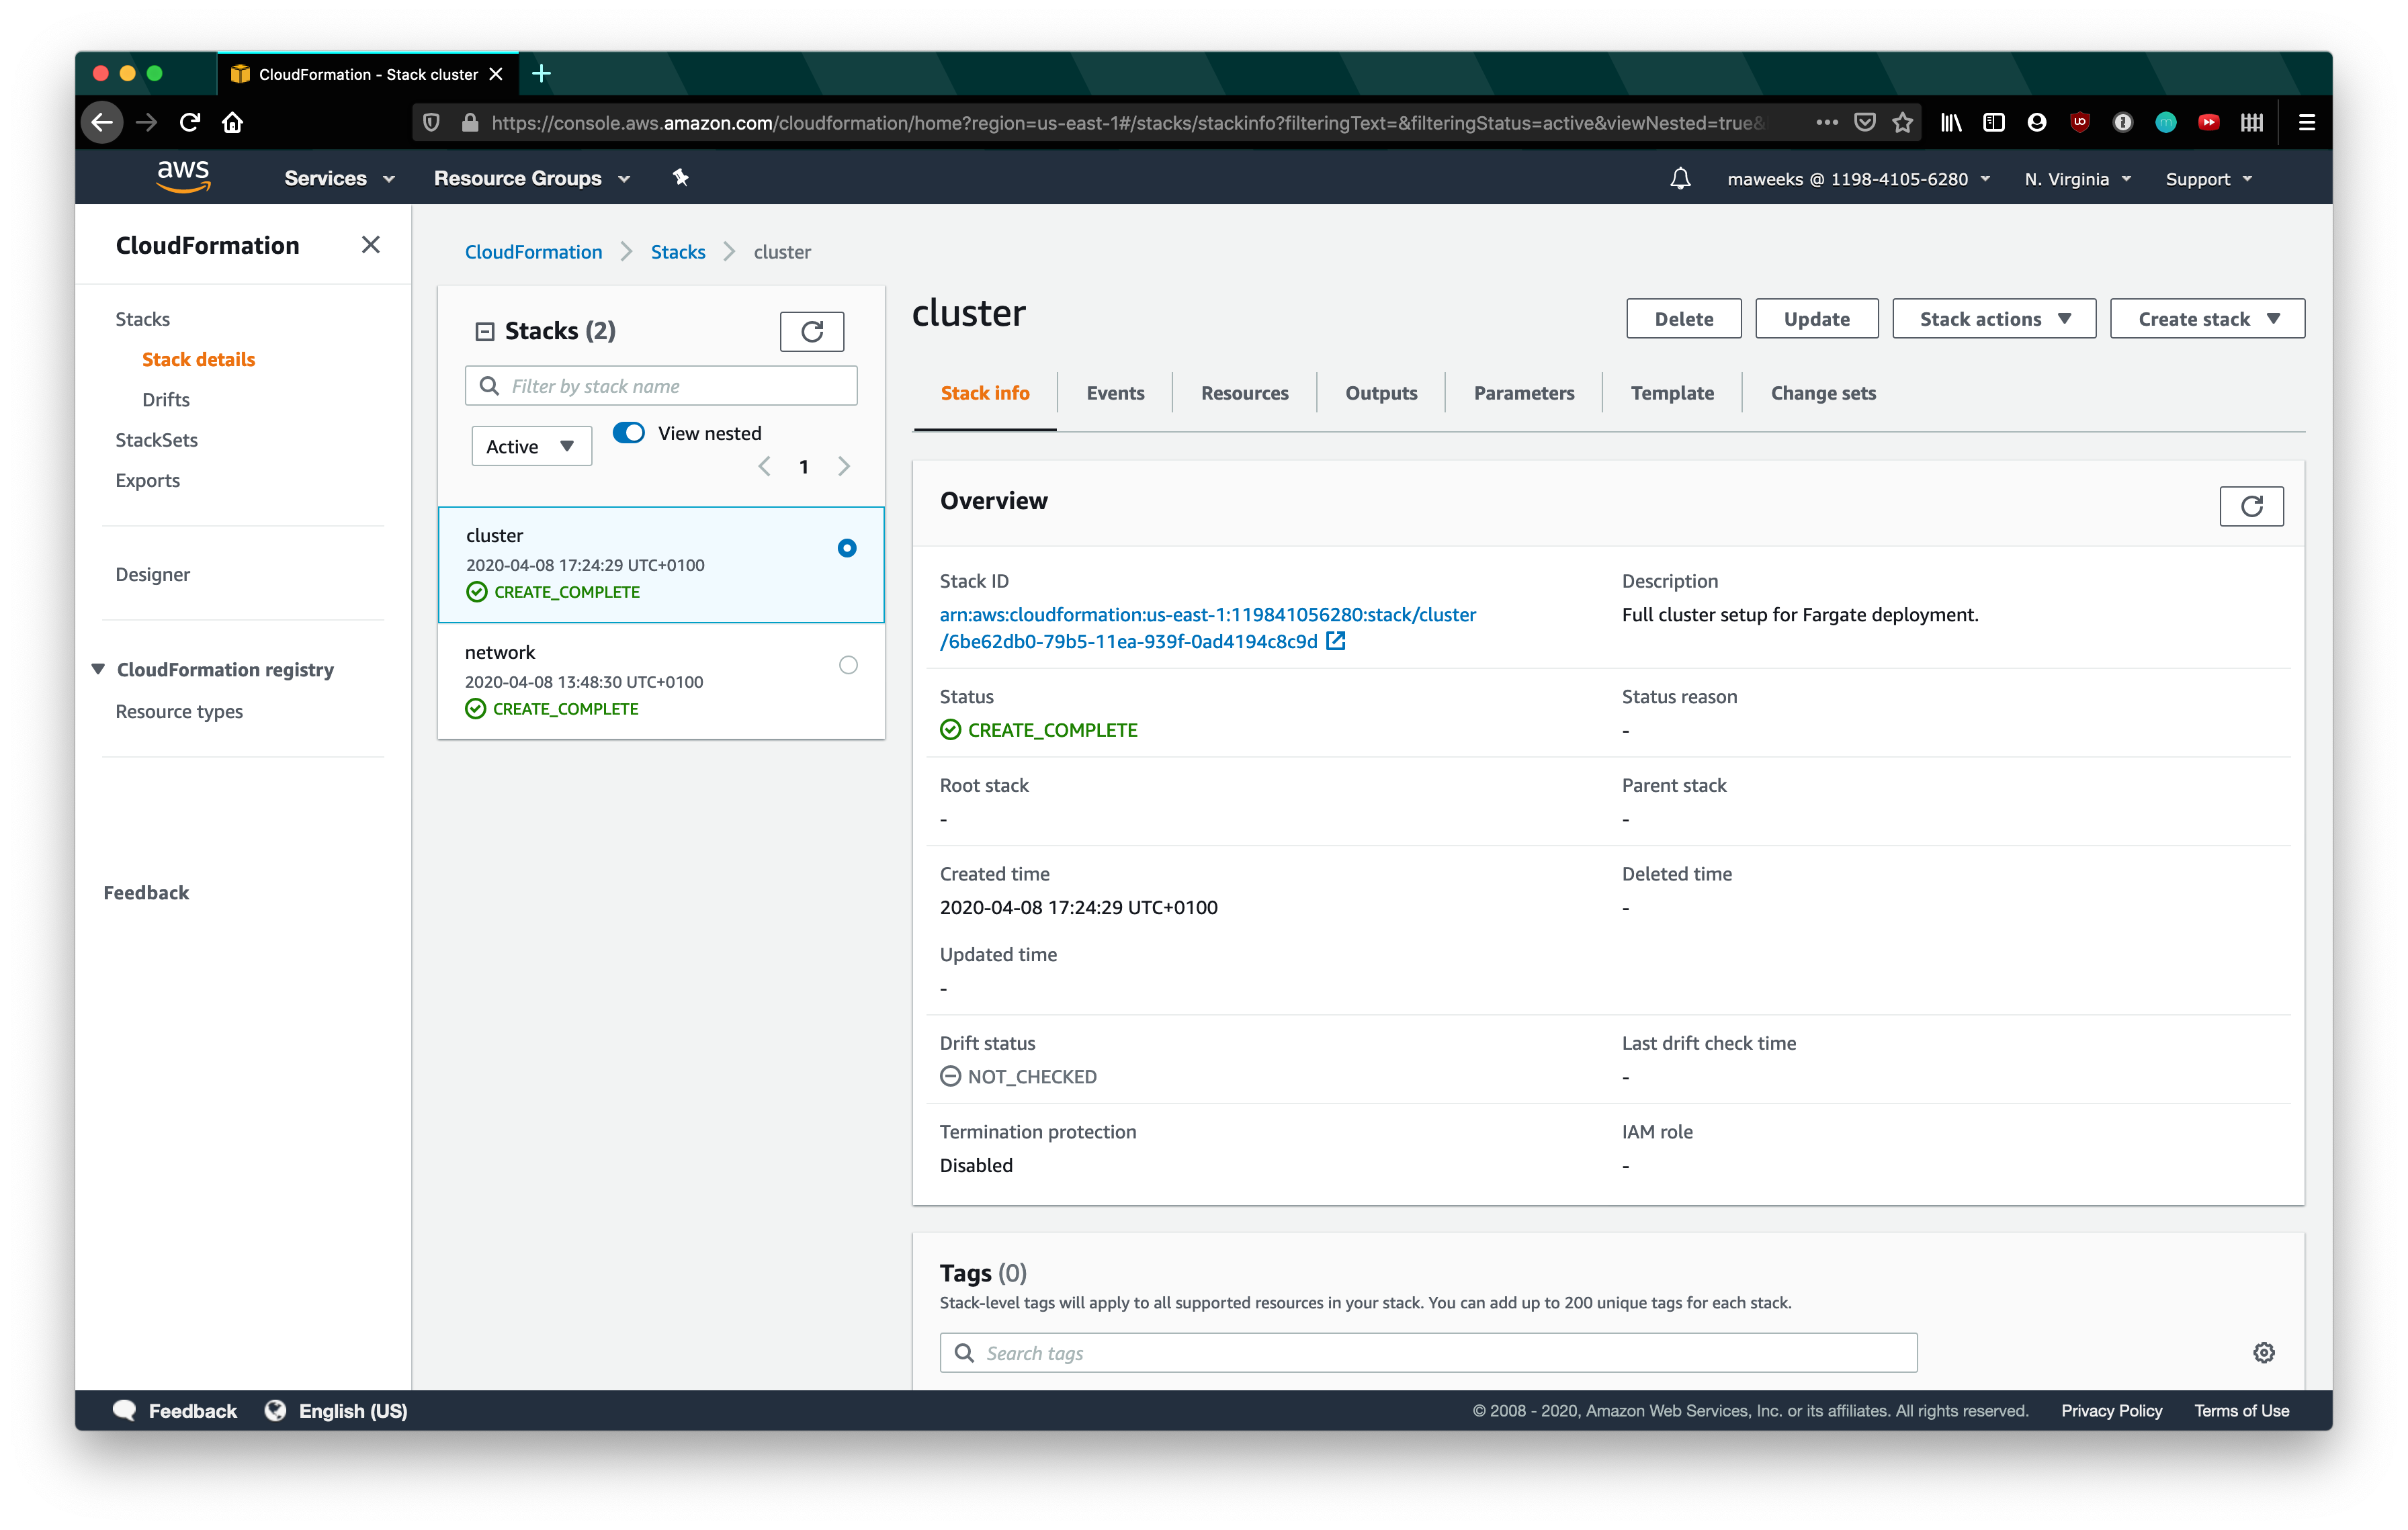This screenshot has height=1530, width=2408.
Task: Open the Stack actions dropdown
Action: 1993,319
